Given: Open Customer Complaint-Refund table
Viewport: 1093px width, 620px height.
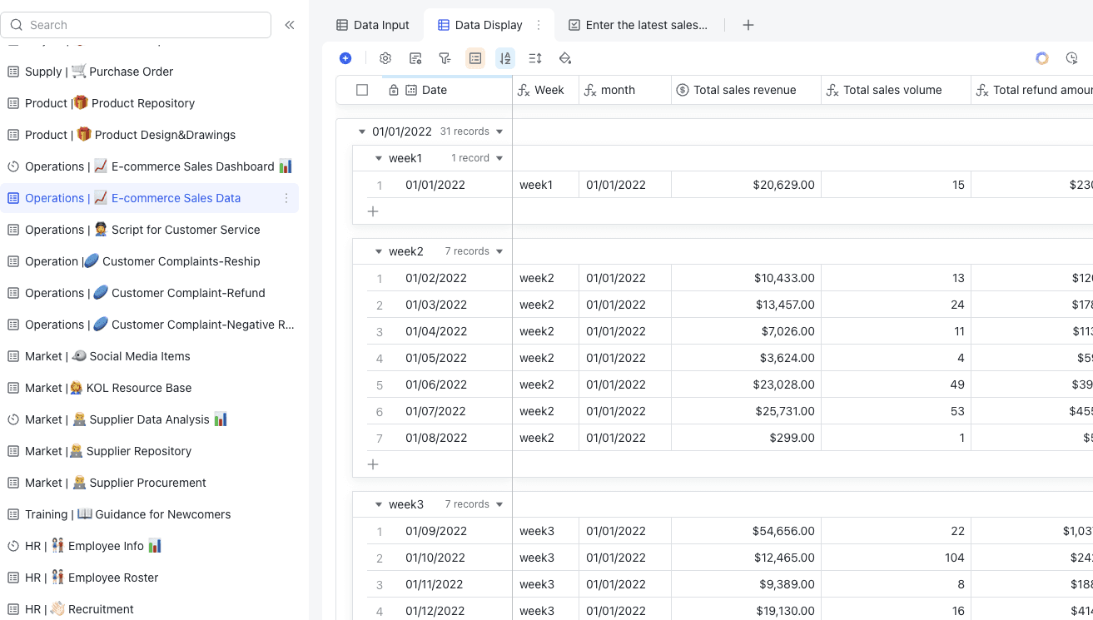Looking at the screenshot, I should (x=150, y=293).
